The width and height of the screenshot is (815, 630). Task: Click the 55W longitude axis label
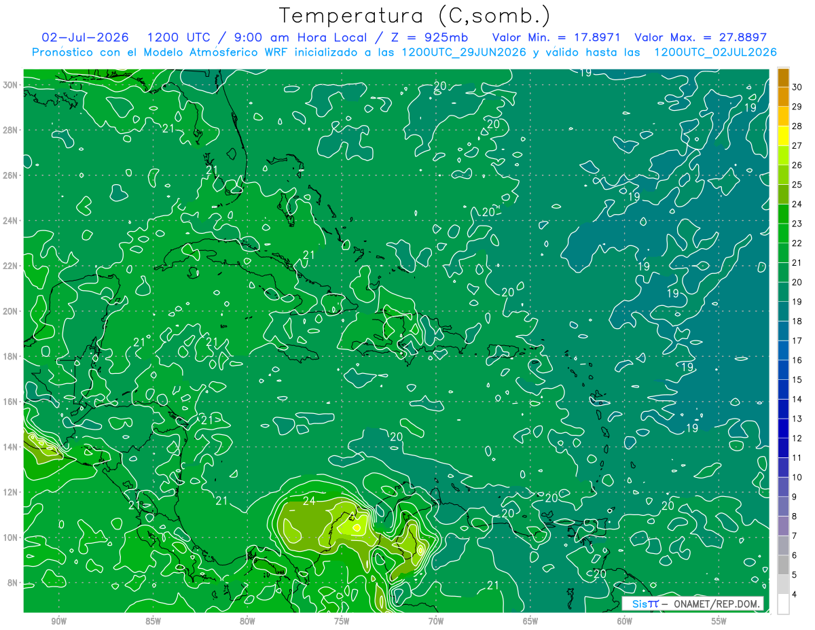[719, 622]
